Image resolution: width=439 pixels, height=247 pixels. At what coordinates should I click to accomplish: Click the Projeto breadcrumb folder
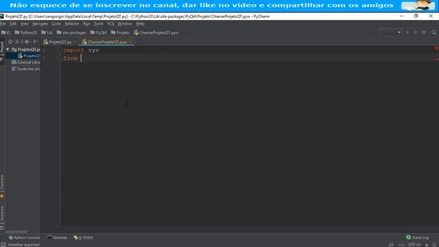pos(120,32)
